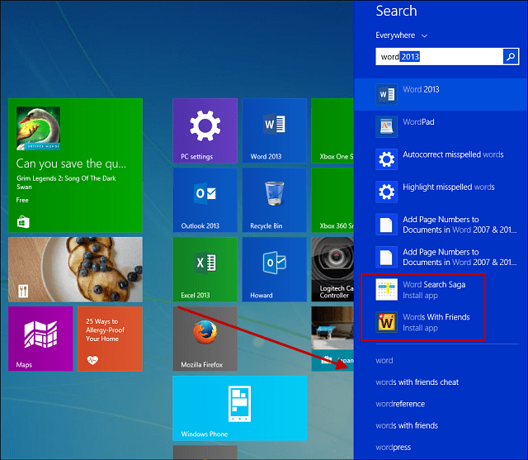Open Autocorrect misspelled words setting

tap(453, 154)
